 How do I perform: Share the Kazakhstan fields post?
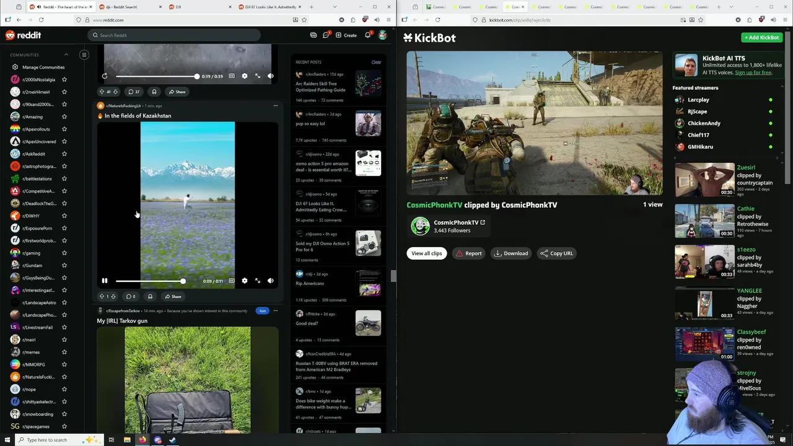point(173,297)
